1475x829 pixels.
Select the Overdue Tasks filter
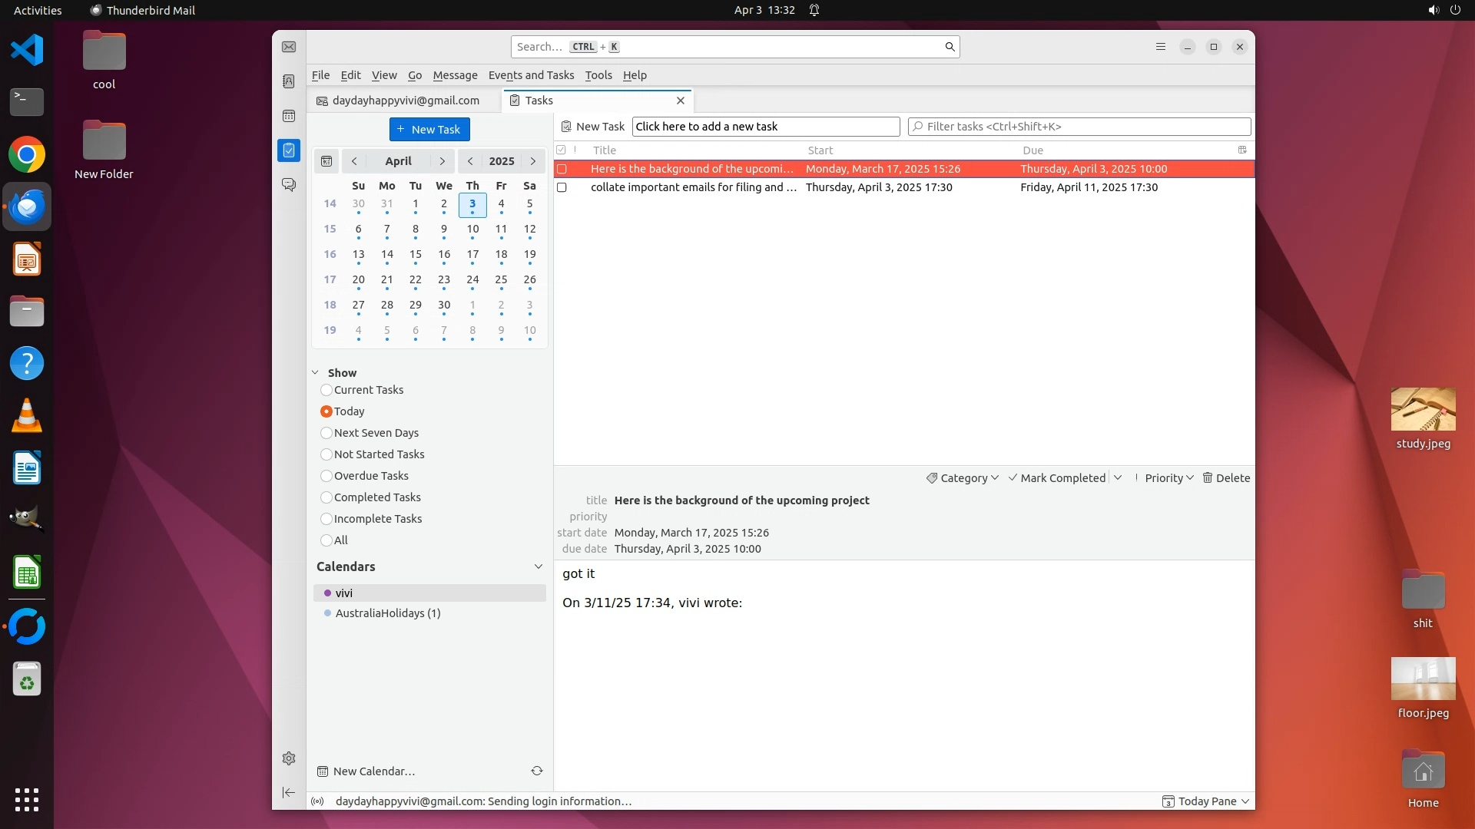click(x=326, y=476)
